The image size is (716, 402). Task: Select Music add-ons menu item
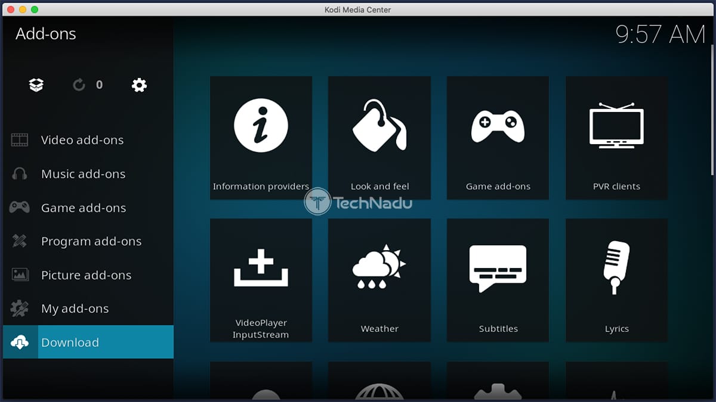coord(88,174)
